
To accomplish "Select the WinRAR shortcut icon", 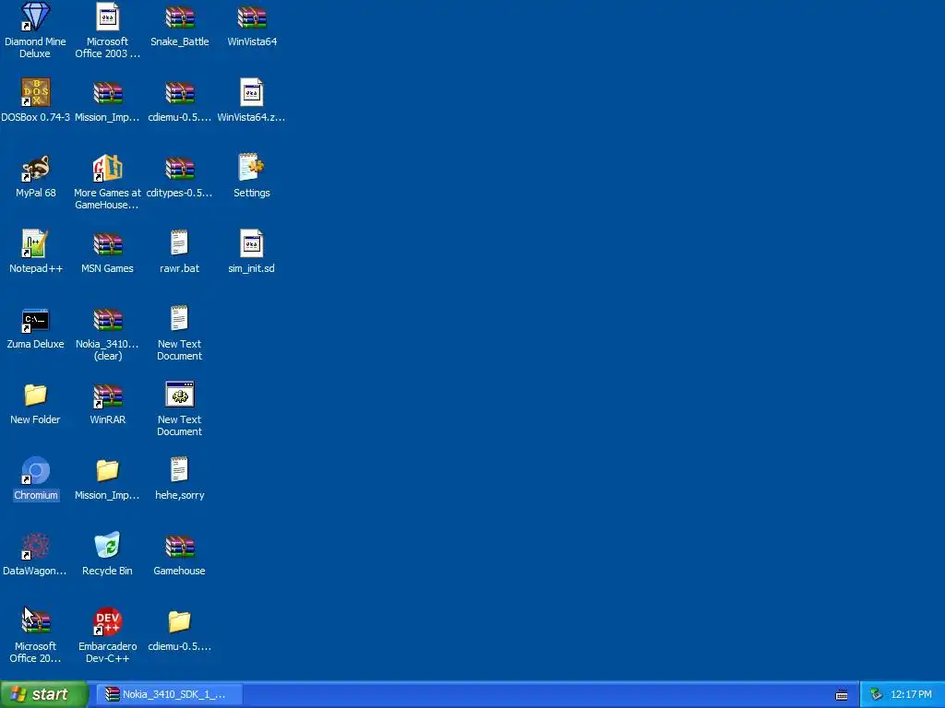I will [x=107, y=395].
